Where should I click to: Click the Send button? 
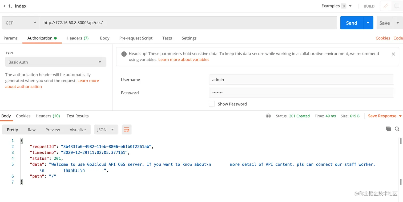coord(351,23)
